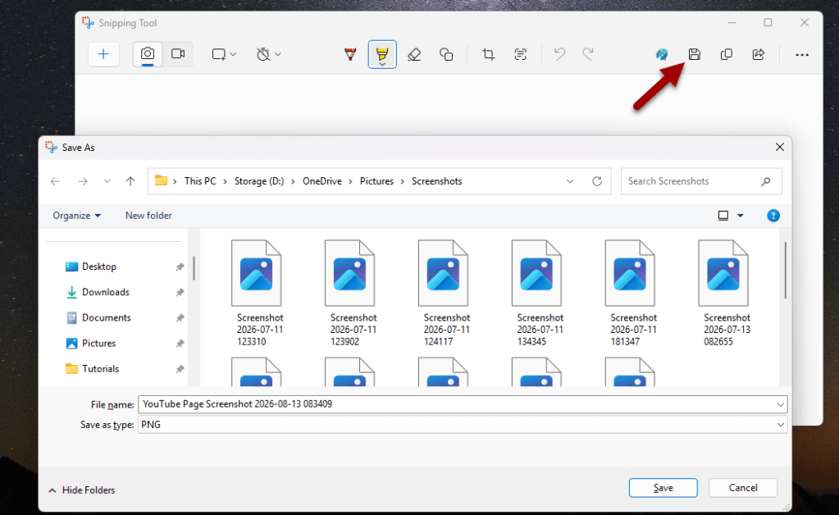
Task: Start a new snip in Snipping Tool
Action: coord(103,54)
